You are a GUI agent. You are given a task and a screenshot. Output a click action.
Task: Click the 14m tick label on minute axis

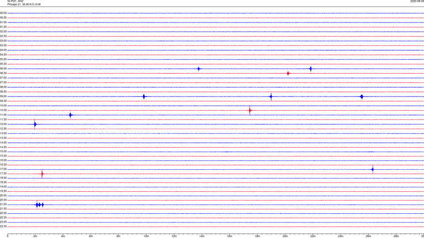(x=202, y=236)
